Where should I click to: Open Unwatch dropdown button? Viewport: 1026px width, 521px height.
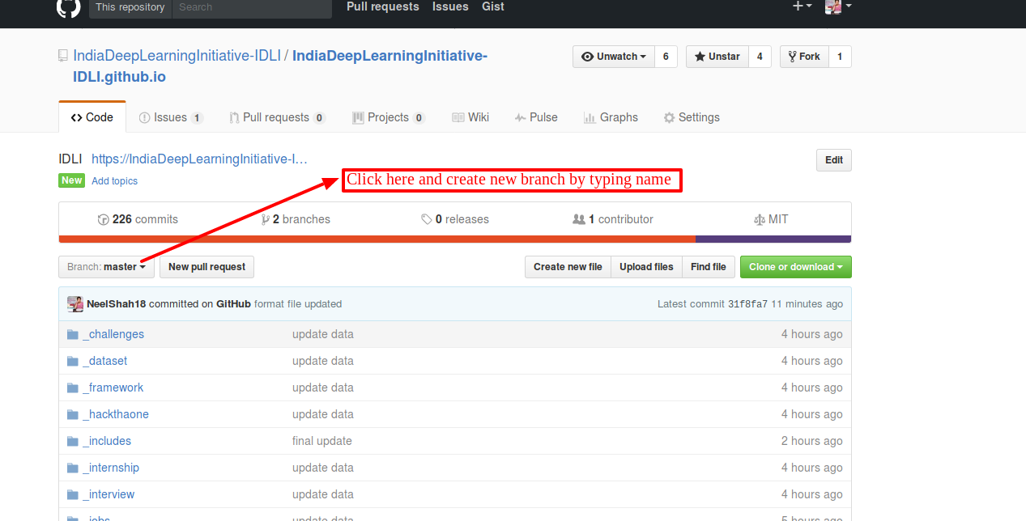pyautogui.click(x=614, y=57)
